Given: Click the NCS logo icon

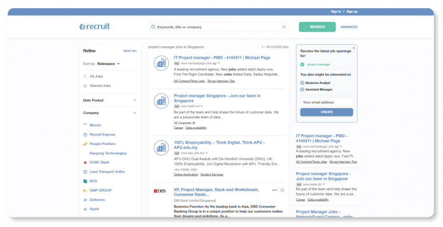Looking at the screenshot, I should [x=85, y=181].
